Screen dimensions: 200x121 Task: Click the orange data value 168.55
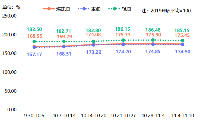[x=35, y=36]
